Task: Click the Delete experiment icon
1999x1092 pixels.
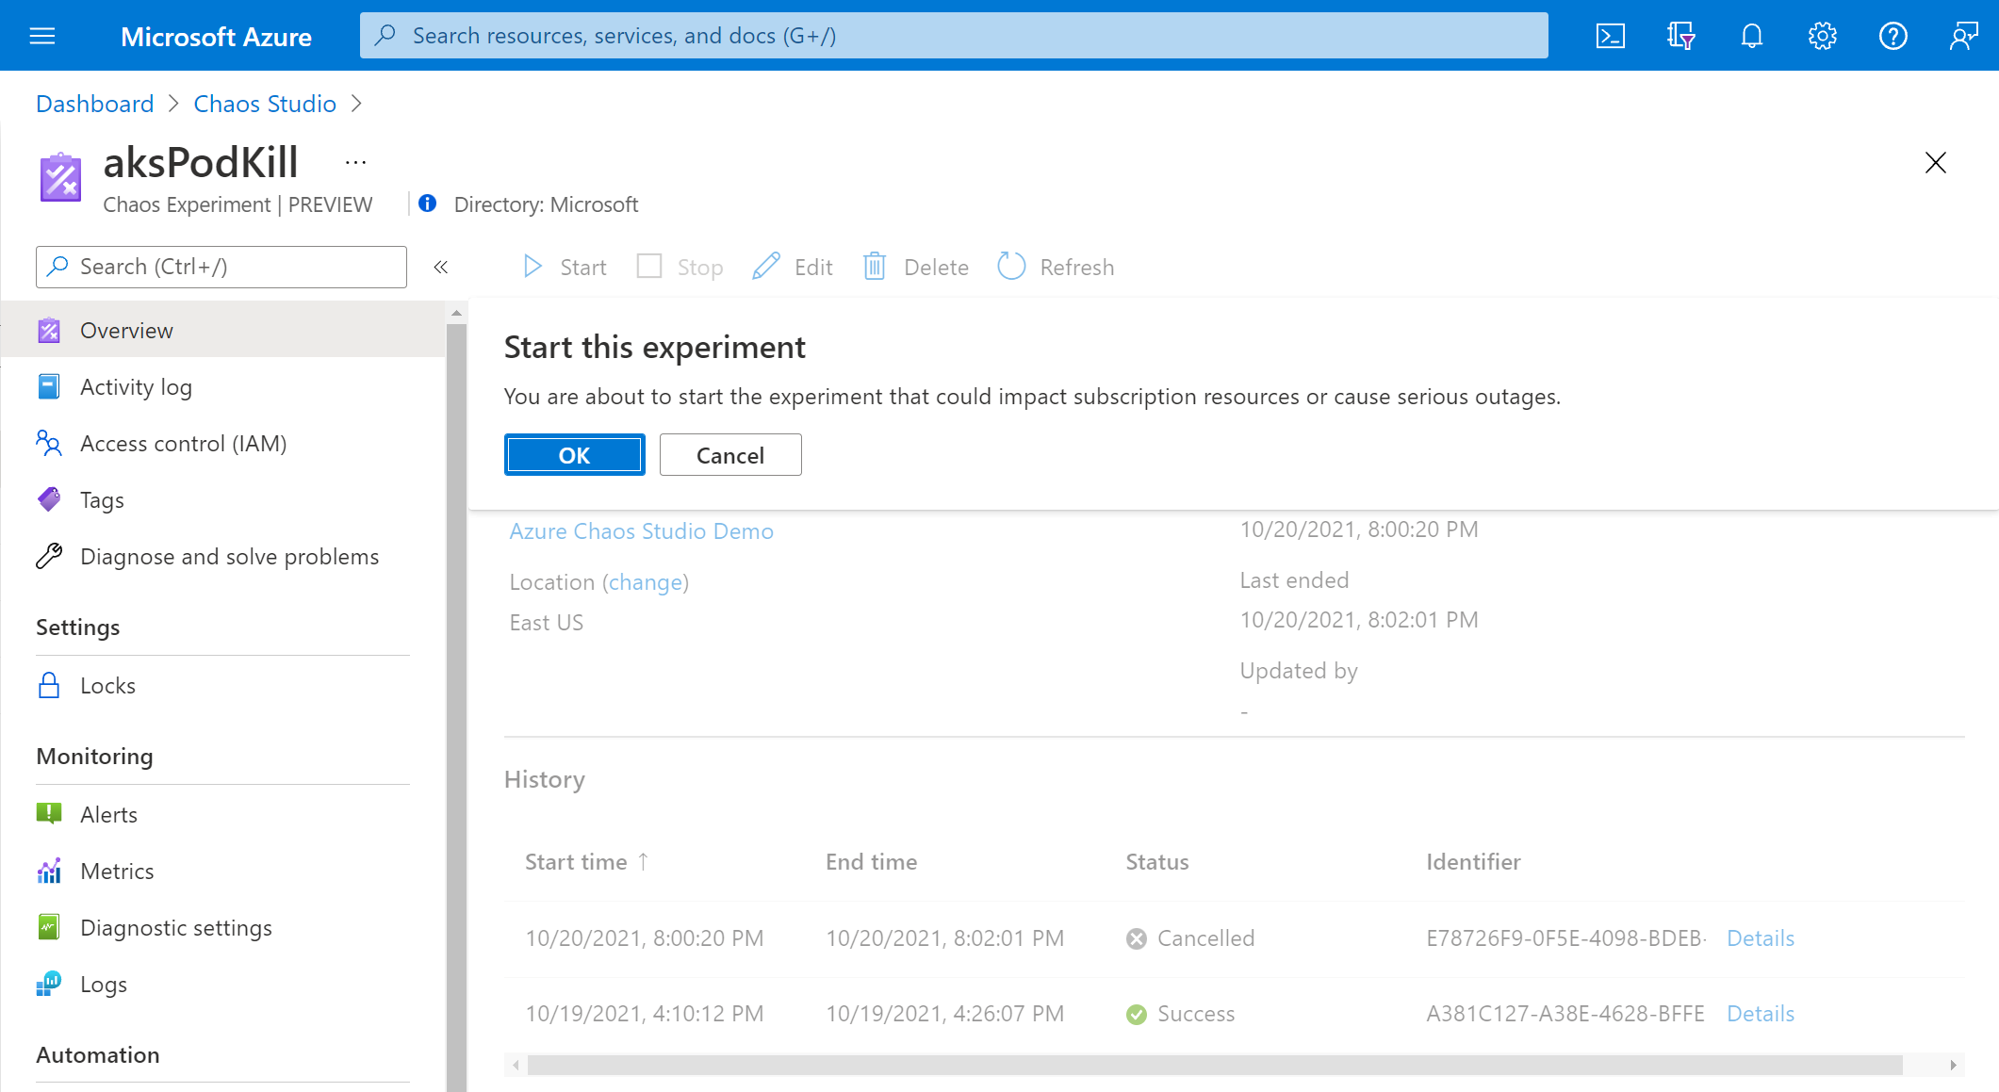Action: [877, 267]
